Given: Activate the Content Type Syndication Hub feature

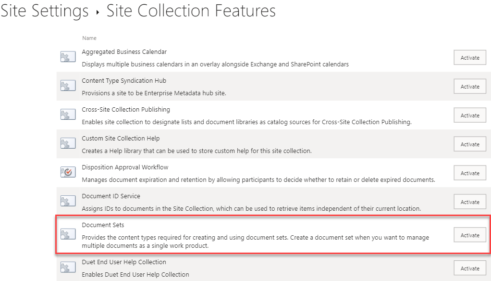Looking at the screenshot, I should [x=469, y=86].
